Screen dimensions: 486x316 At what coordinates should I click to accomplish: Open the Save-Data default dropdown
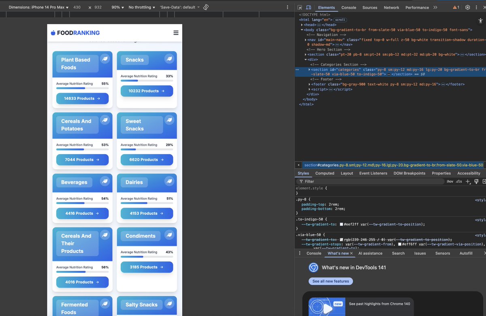coord(180,7)
